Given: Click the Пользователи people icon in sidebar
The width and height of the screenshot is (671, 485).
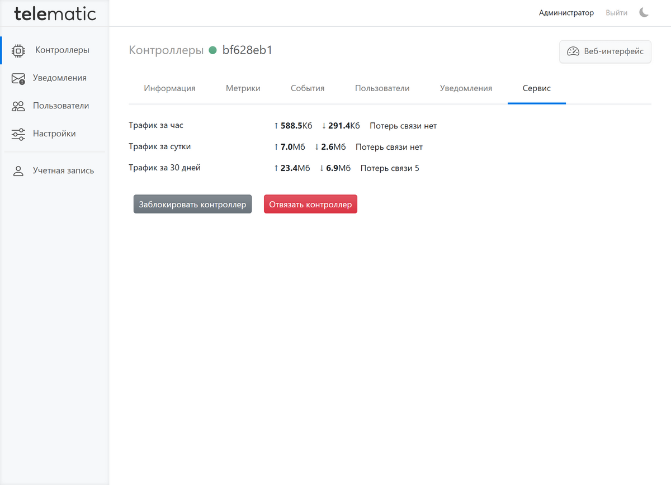Looking at the screenshot, I should [x=18, y=106].
